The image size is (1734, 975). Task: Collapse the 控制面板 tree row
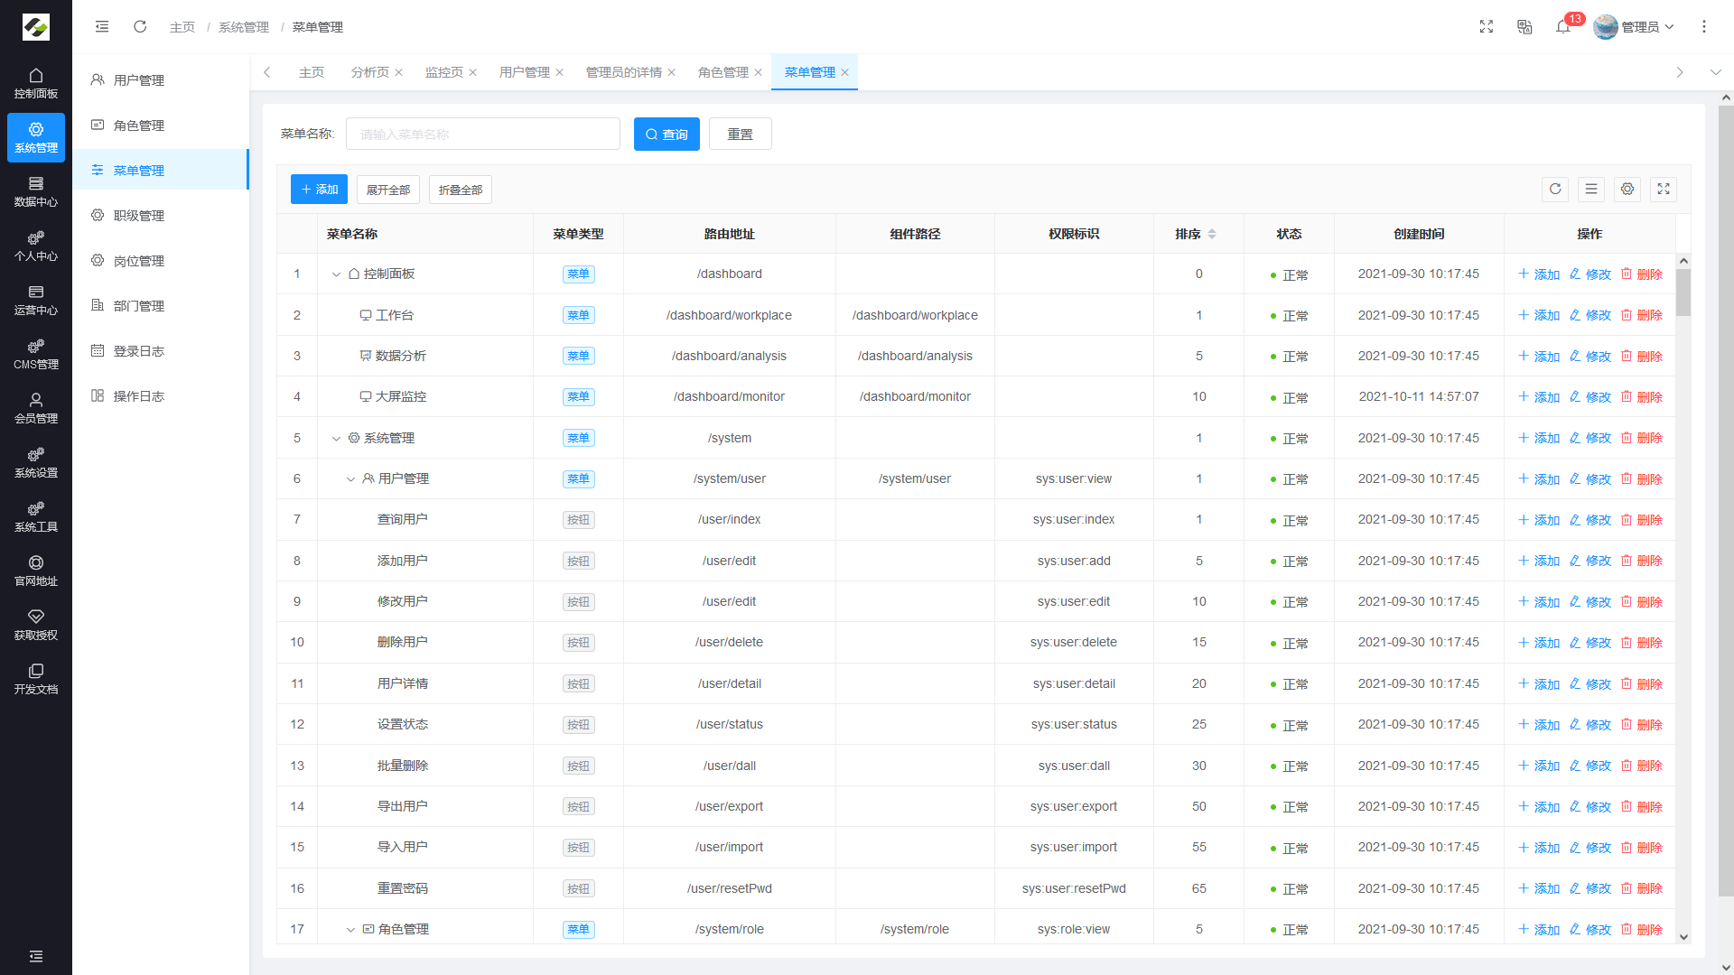(336, 274)
